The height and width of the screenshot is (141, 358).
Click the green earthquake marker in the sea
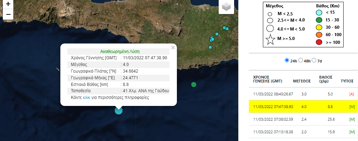tap(194, 85)
